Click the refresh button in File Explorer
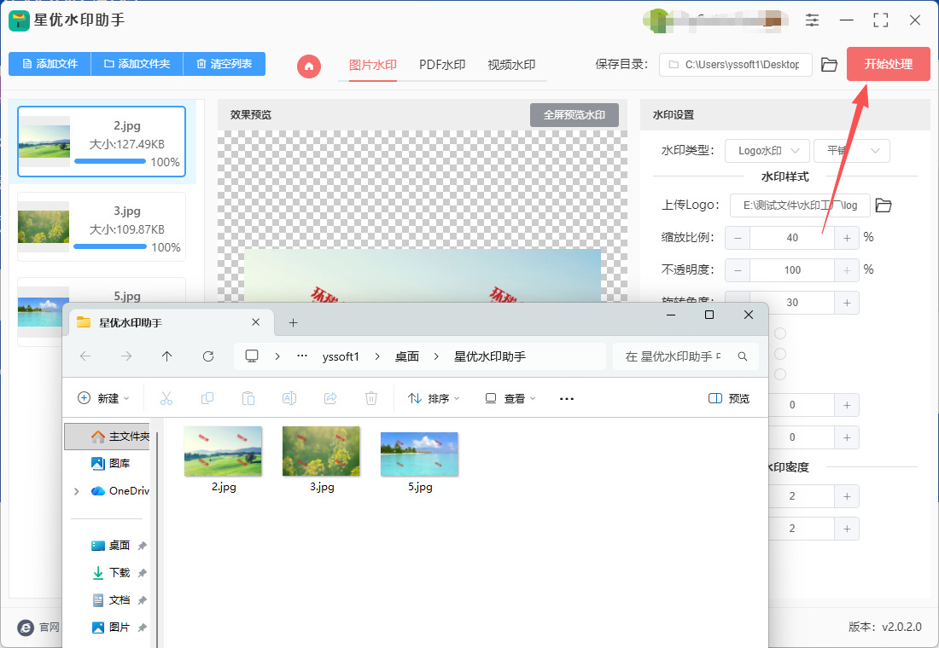Viewport: 939px width, 648px height. click(208, 356)
